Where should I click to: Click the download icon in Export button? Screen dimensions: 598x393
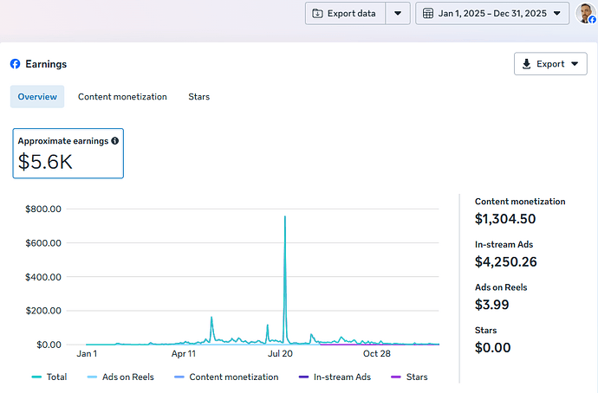tap(527, 64)
